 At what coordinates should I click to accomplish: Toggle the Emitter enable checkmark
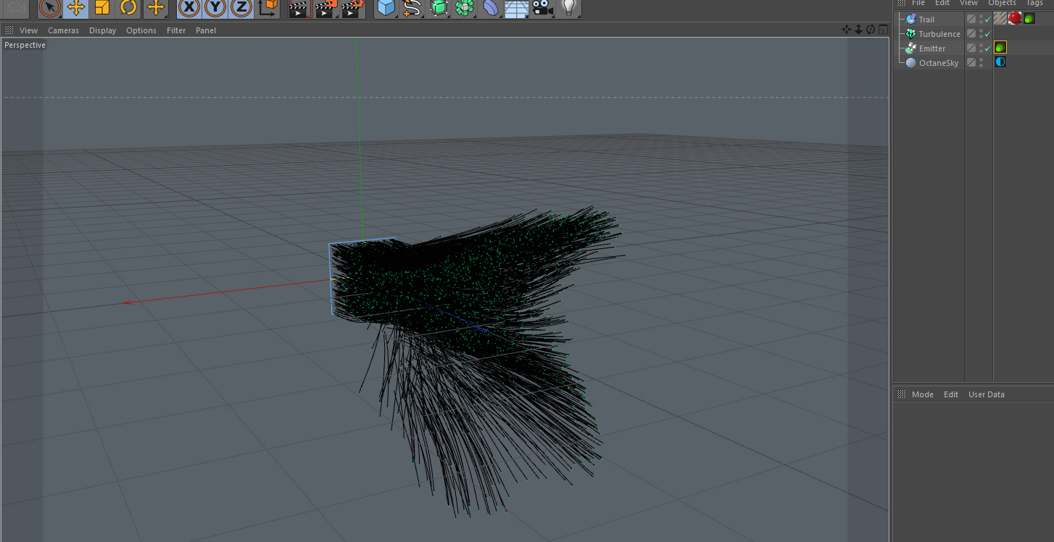tap(987, 48)
